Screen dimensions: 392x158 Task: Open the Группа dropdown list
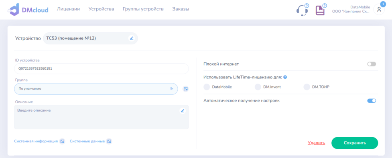pos(96,89)
